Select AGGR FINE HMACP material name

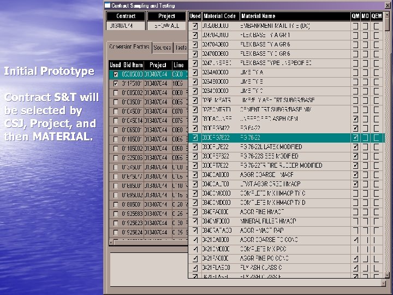(262, 212)
